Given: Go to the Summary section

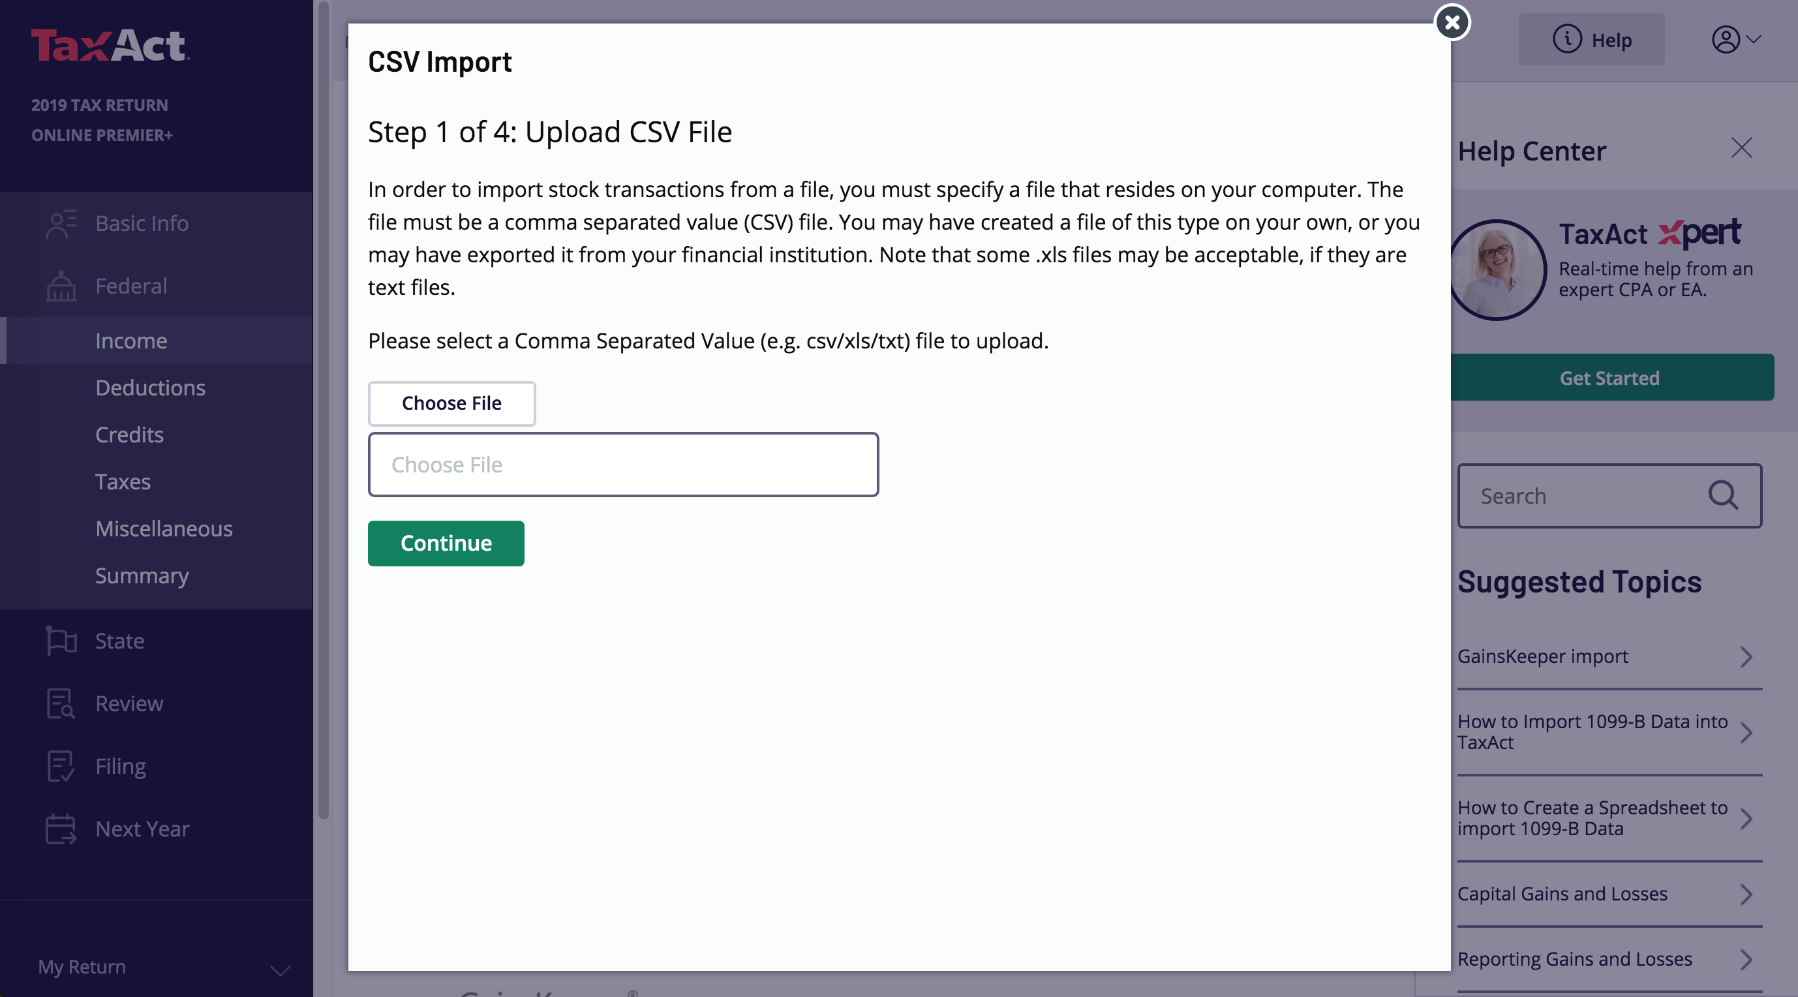Looking at the screenshot, I should 142,575.
